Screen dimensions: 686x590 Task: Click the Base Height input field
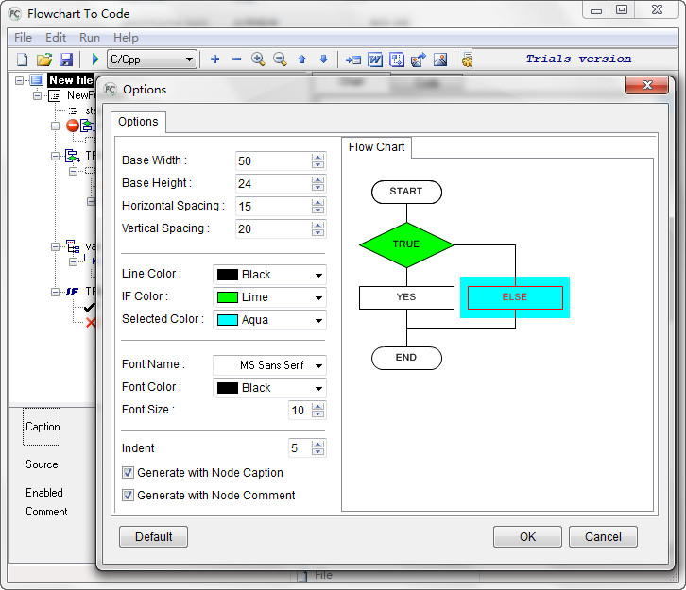tap(273, 184)
